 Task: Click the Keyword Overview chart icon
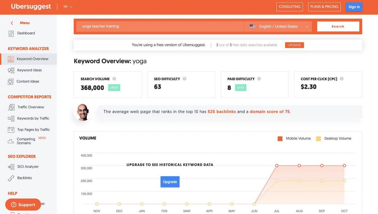tap(11, 59)
